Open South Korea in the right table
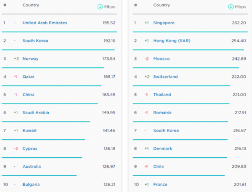This screenshot has width=252, height=192. coord(166,130)
